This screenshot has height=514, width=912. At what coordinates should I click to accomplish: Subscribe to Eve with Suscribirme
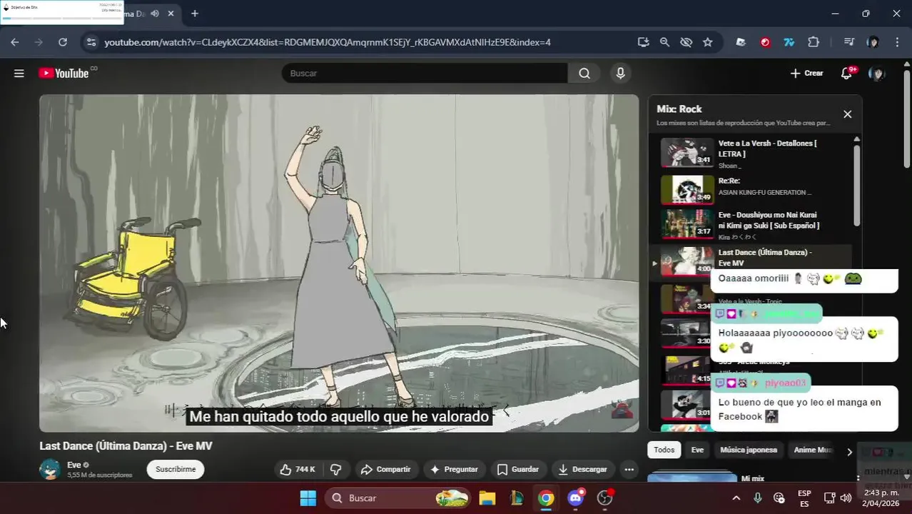(176, 469)
